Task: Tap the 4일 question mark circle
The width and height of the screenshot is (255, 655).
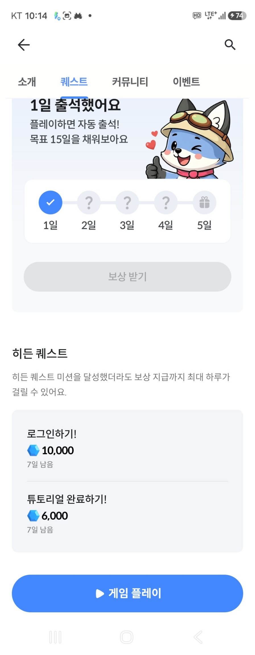Action: point(166,202)
